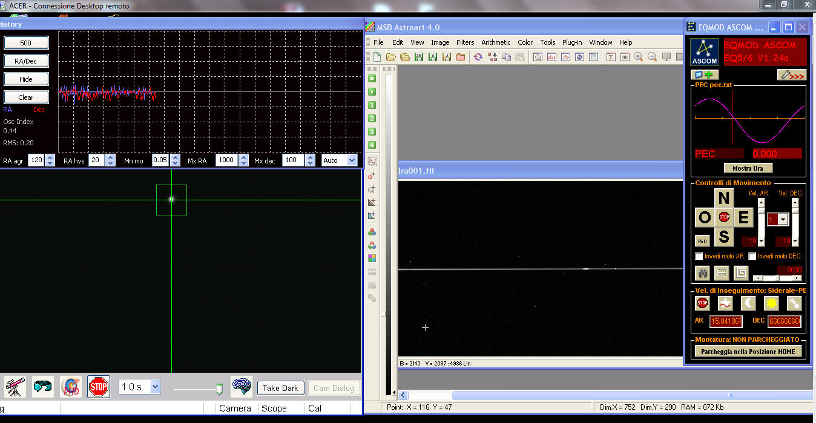Click the zoom in magnifier in Astroart toolbar
This screenshot has width=816, height=423.
point(638,57)
